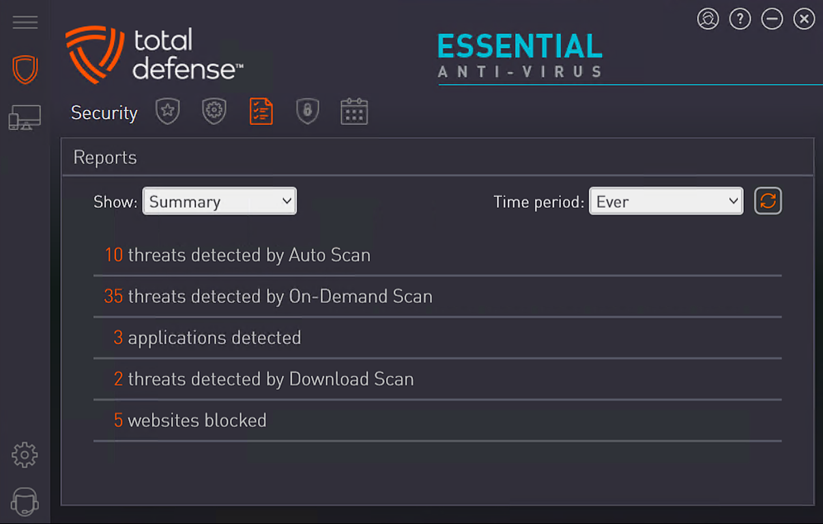View 10 threats detected by Auto Scan
The height and width of the screenshot is (524, 823).
pos(237,255)
